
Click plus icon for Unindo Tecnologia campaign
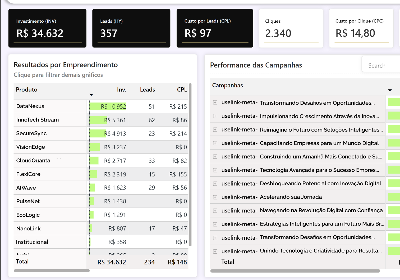click(x=215, y=251)
